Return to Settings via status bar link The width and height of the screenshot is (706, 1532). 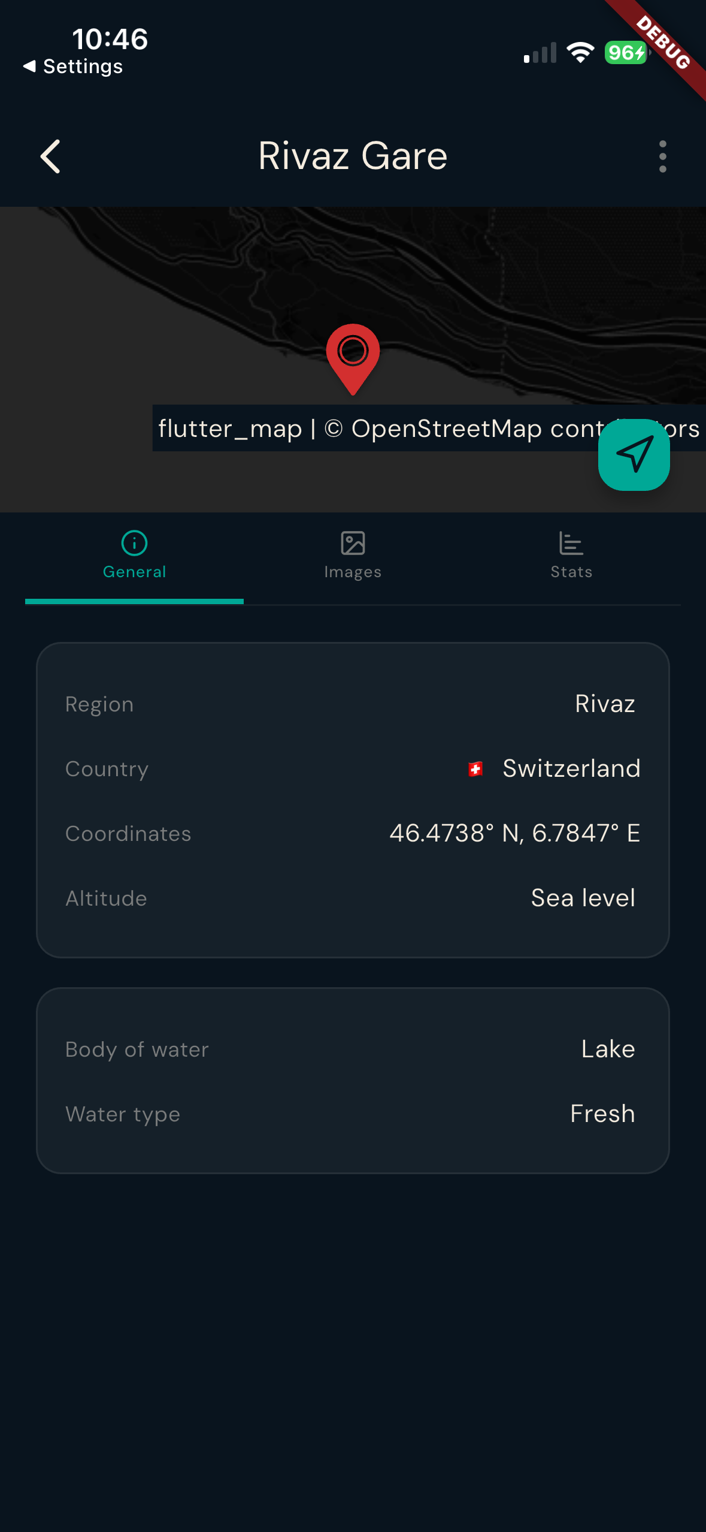(x=73, y=67)
